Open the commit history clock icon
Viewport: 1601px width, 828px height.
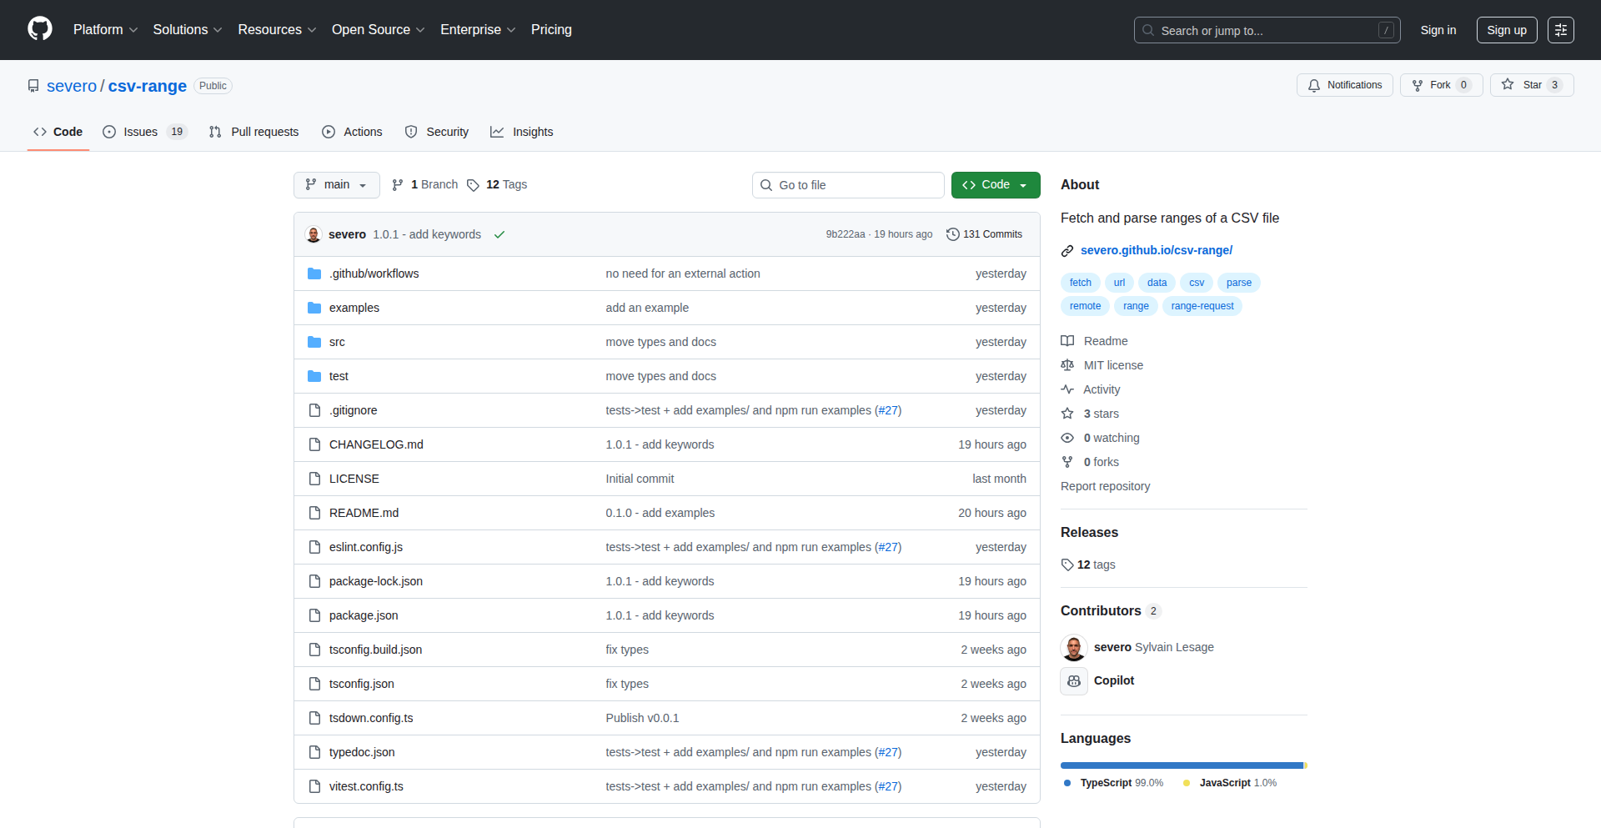pos(953,234)
